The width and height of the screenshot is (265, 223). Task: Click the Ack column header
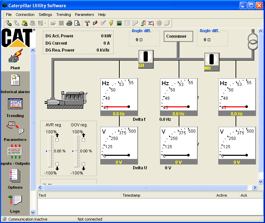coord(251,195)
